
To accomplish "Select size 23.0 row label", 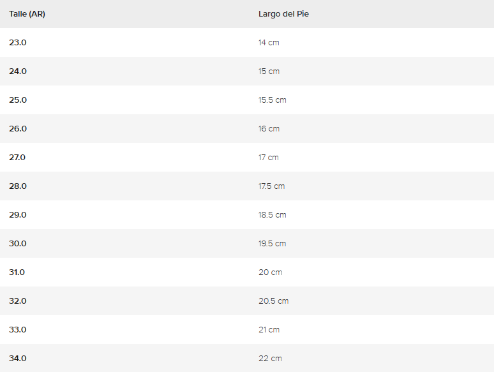I will [18, 43].
